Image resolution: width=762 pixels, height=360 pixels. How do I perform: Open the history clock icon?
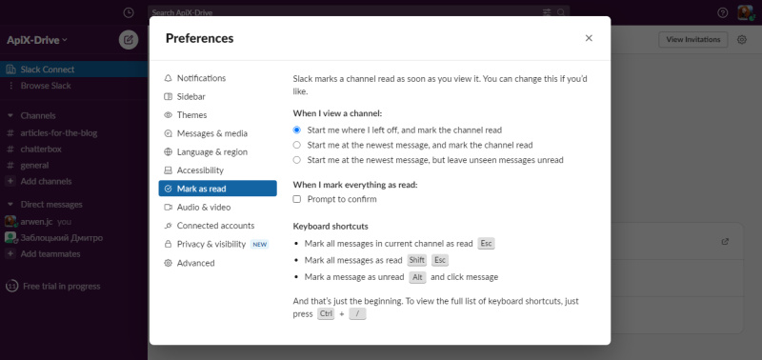click(x=129, y=12)
